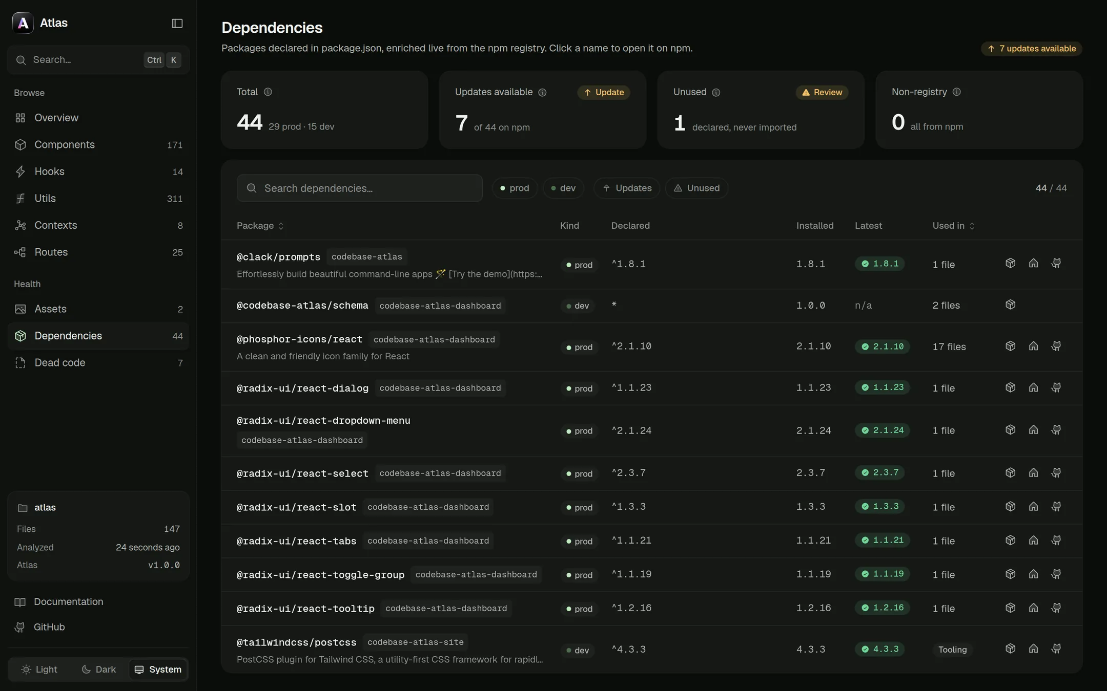Click npm package icon in @codebase-atlas/schema row
The height and width of the screenshot is (691, 1107).
coord(1010,305)
